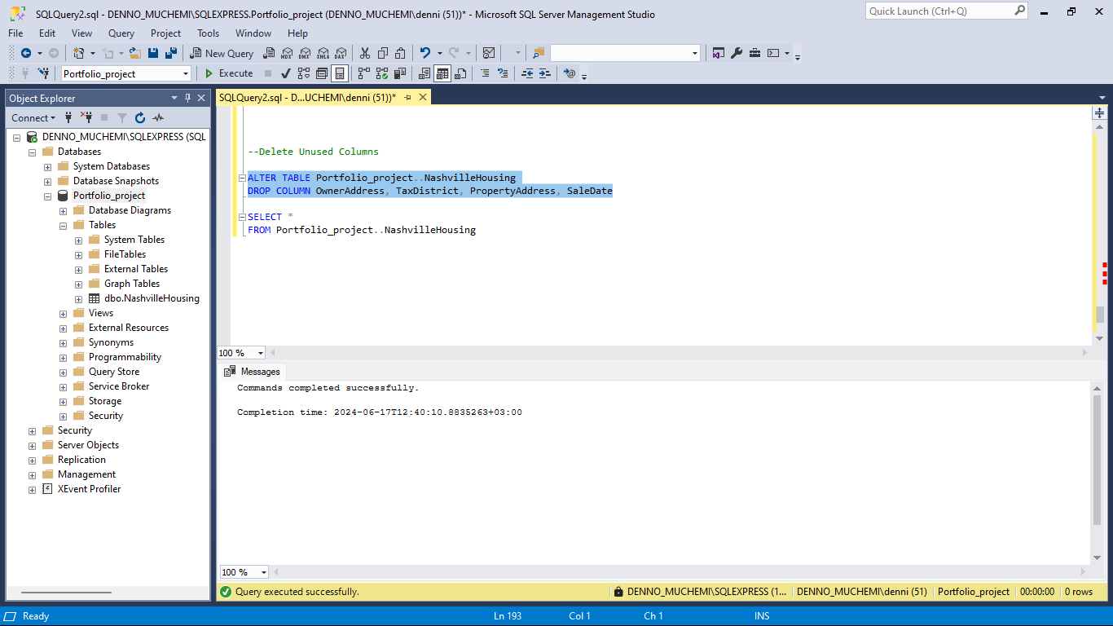Switch to the Messages results tab
This screenshot has height=626, width=1113.
tap(252, 372)
